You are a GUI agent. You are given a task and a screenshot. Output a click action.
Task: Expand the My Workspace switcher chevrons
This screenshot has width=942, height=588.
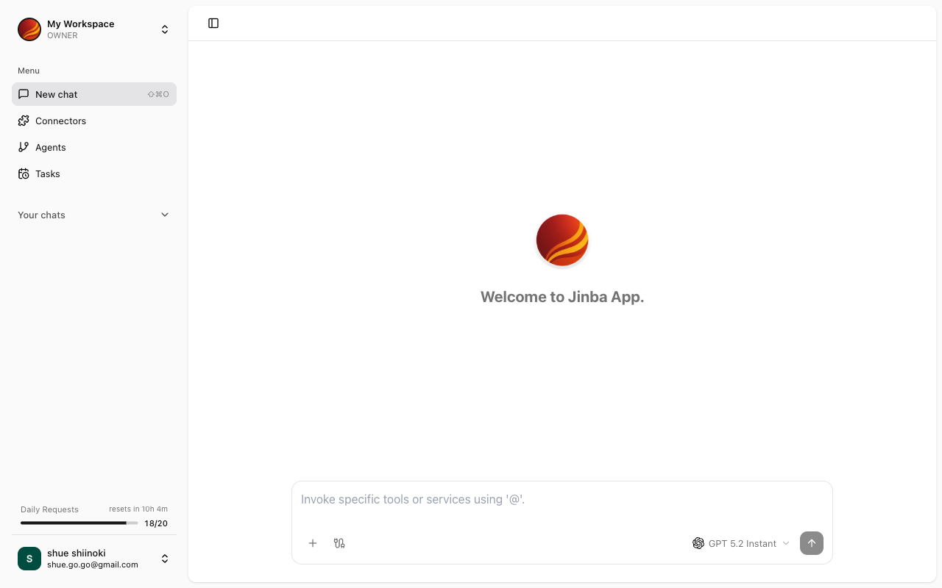[165, 29]
